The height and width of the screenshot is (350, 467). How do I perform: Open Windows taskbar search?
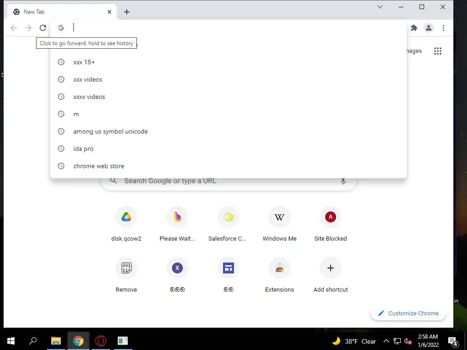pyautogui.click(x=33, y=341)
